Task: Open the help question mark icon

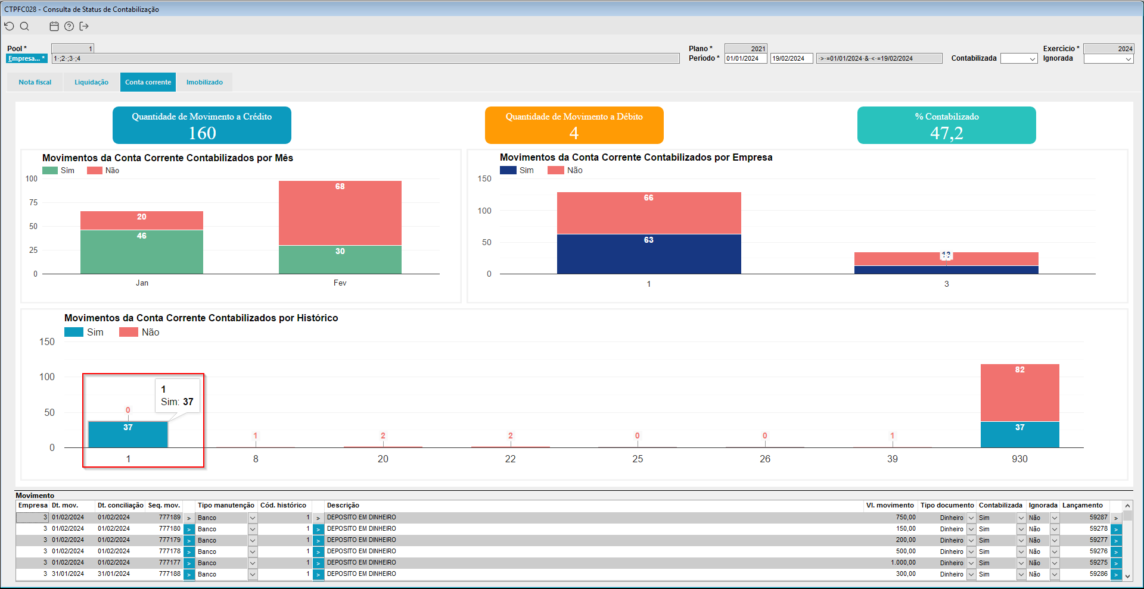Action: pyautogui.click(x=69, y=26)
